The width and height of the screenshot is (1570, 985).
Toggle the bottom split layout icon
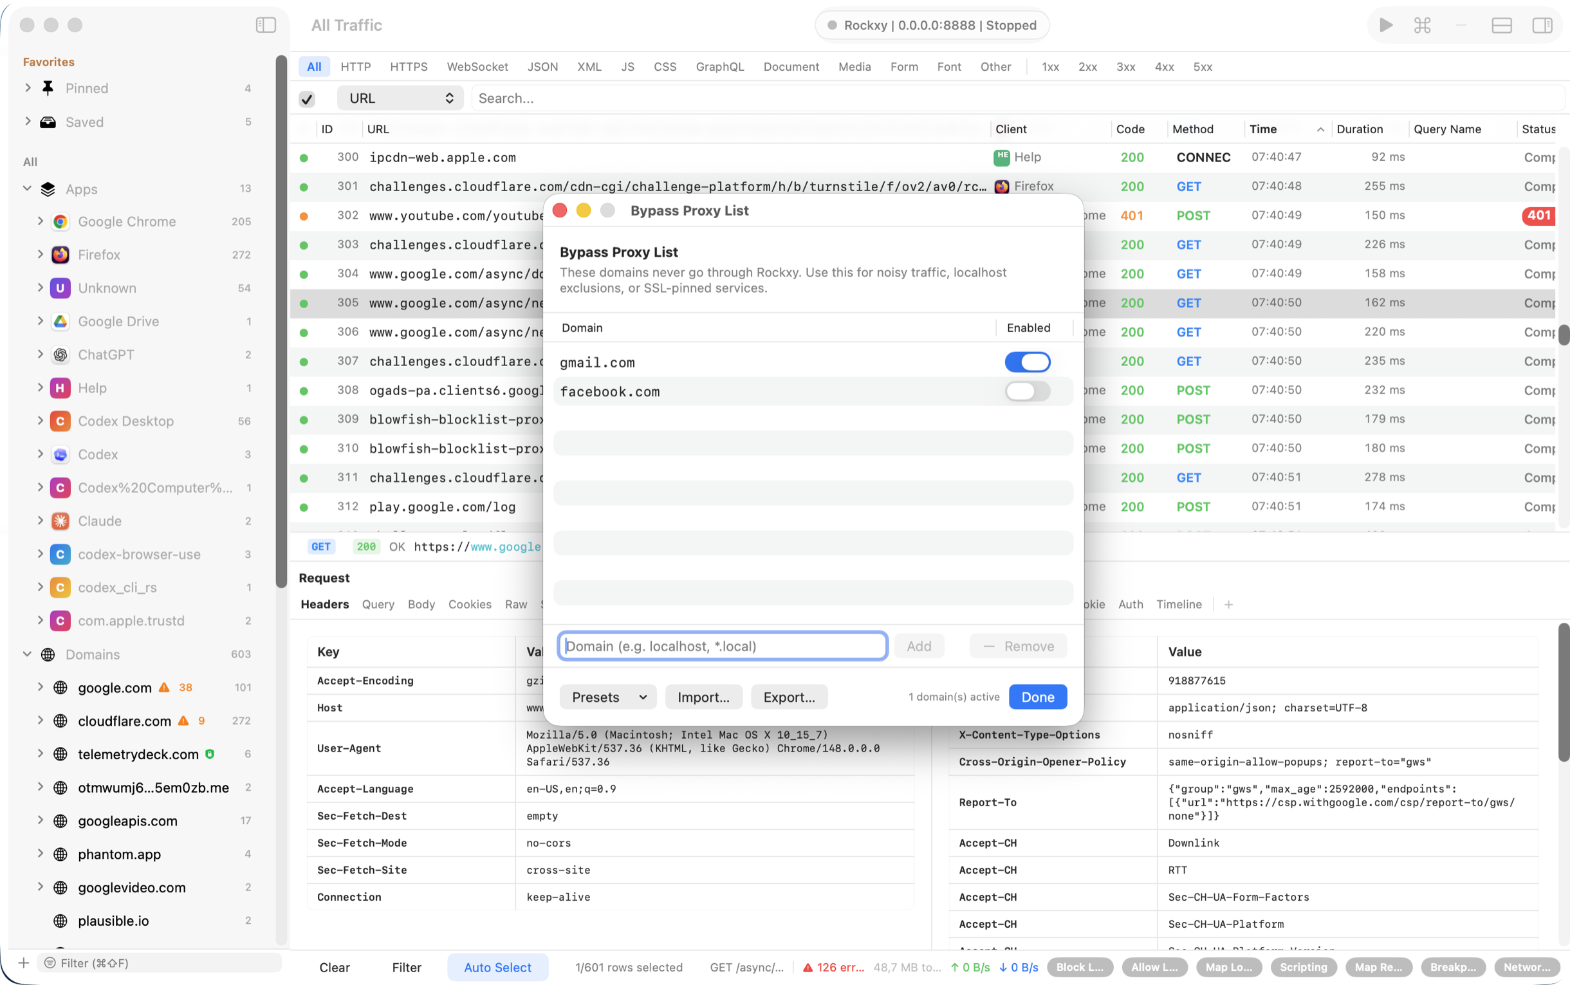1502,25
